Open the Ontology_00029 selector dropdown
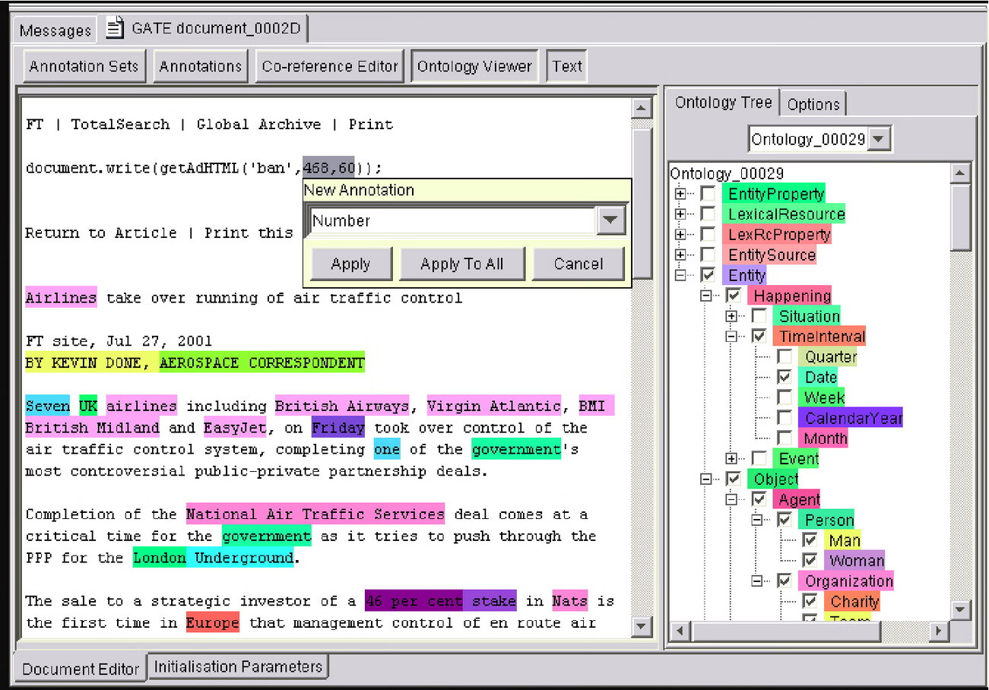Image resolution: width=989 pixels, height=690 pixels. pos(879,139)
